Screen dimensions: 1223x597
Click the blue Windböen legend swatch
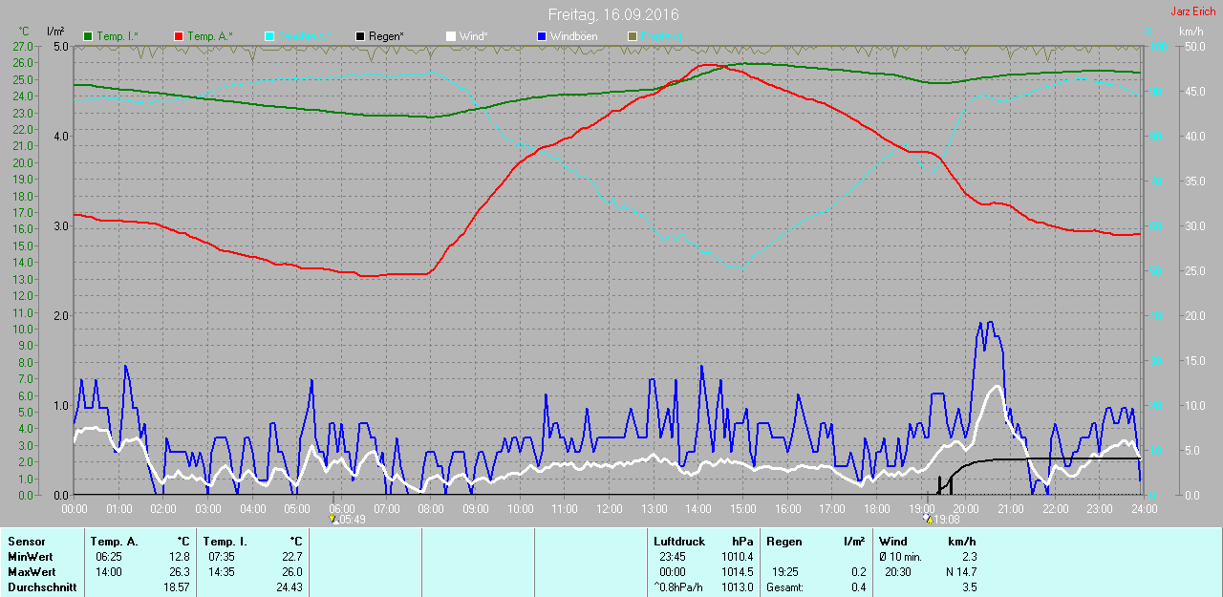[541, 36]
